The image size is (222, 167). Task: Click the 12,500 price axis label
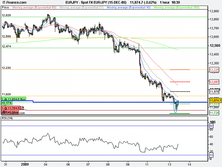pyautogui.click(x=215, y=46)
